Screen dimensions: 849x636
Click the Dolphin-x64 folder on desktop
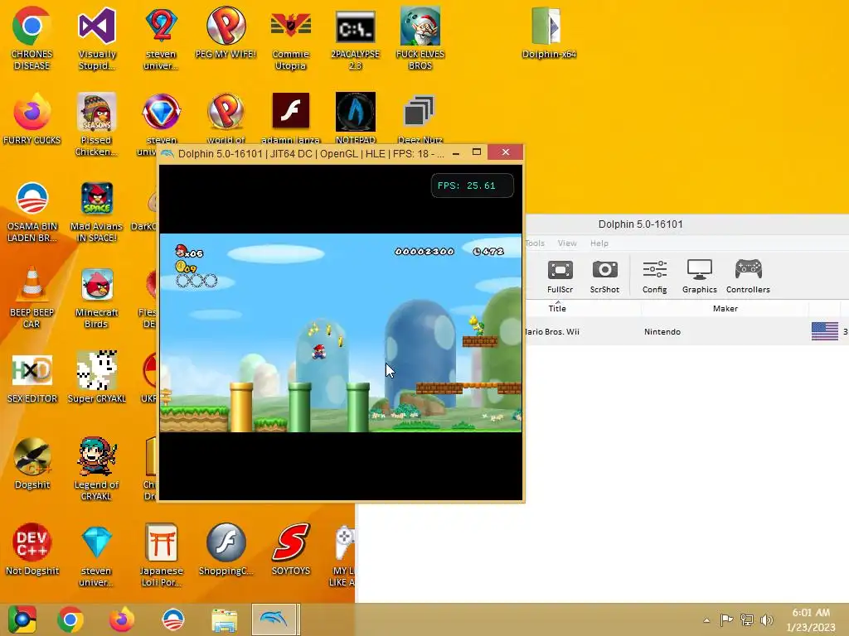[549, 32]
